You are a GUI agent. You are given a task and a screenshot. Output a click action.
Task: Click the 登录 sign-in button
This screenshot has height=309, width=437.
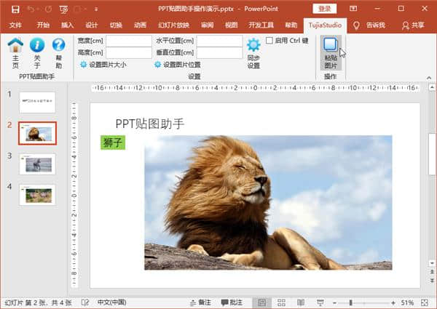click(x=325, y=9)
